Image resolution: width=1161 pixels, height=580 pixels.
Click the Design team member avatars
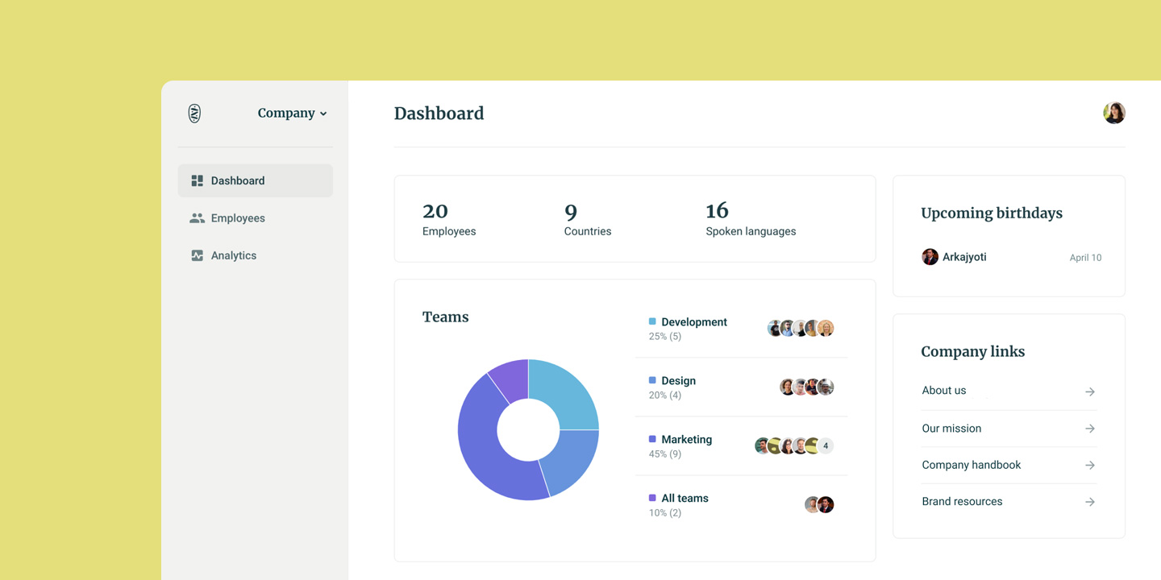(x=807, y=387)
